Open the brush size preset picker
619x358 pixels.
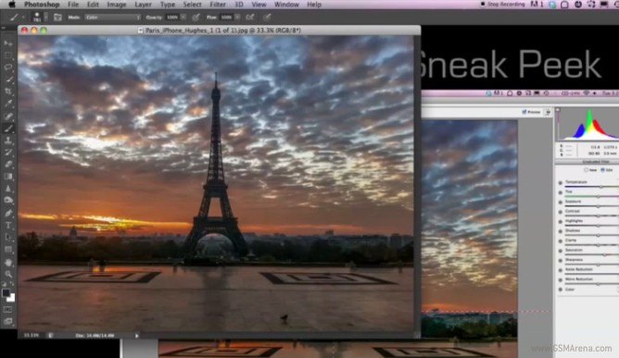pyautogui.click(x=37, y=18)
